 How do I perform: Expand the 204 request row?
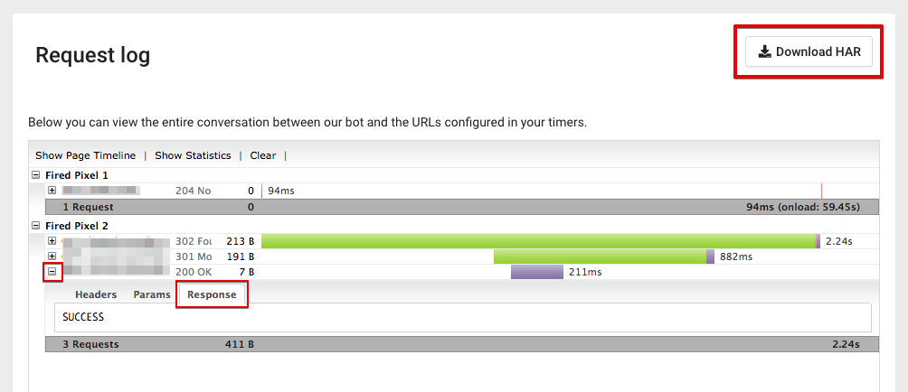coord(52,191)
